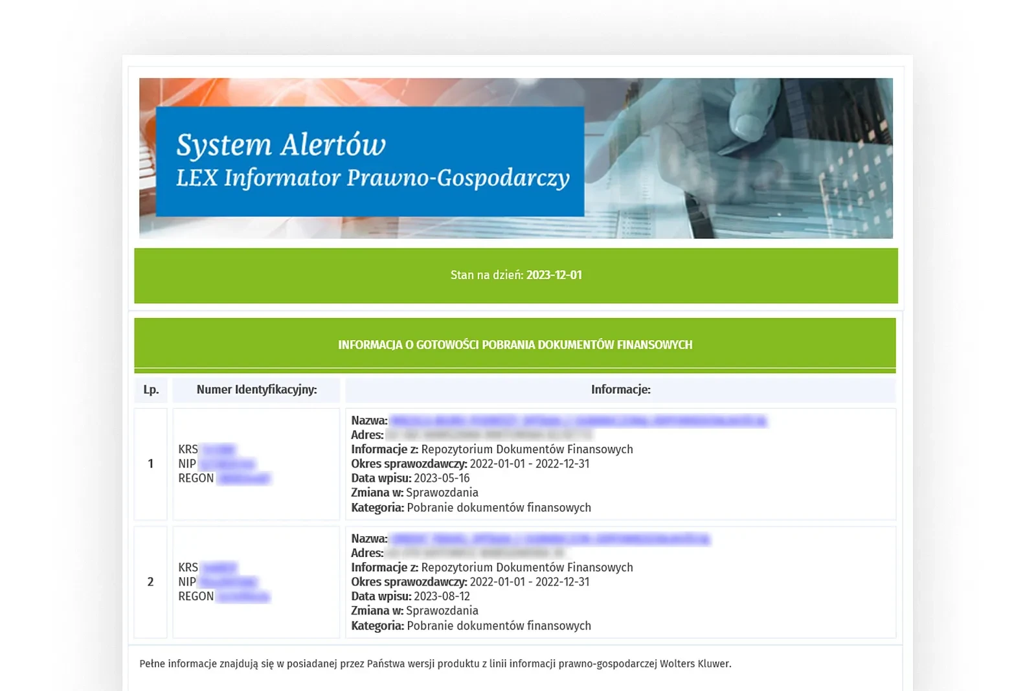Click row number 1 cell
The image size is (1036, 691).
(x=151, y=464)
